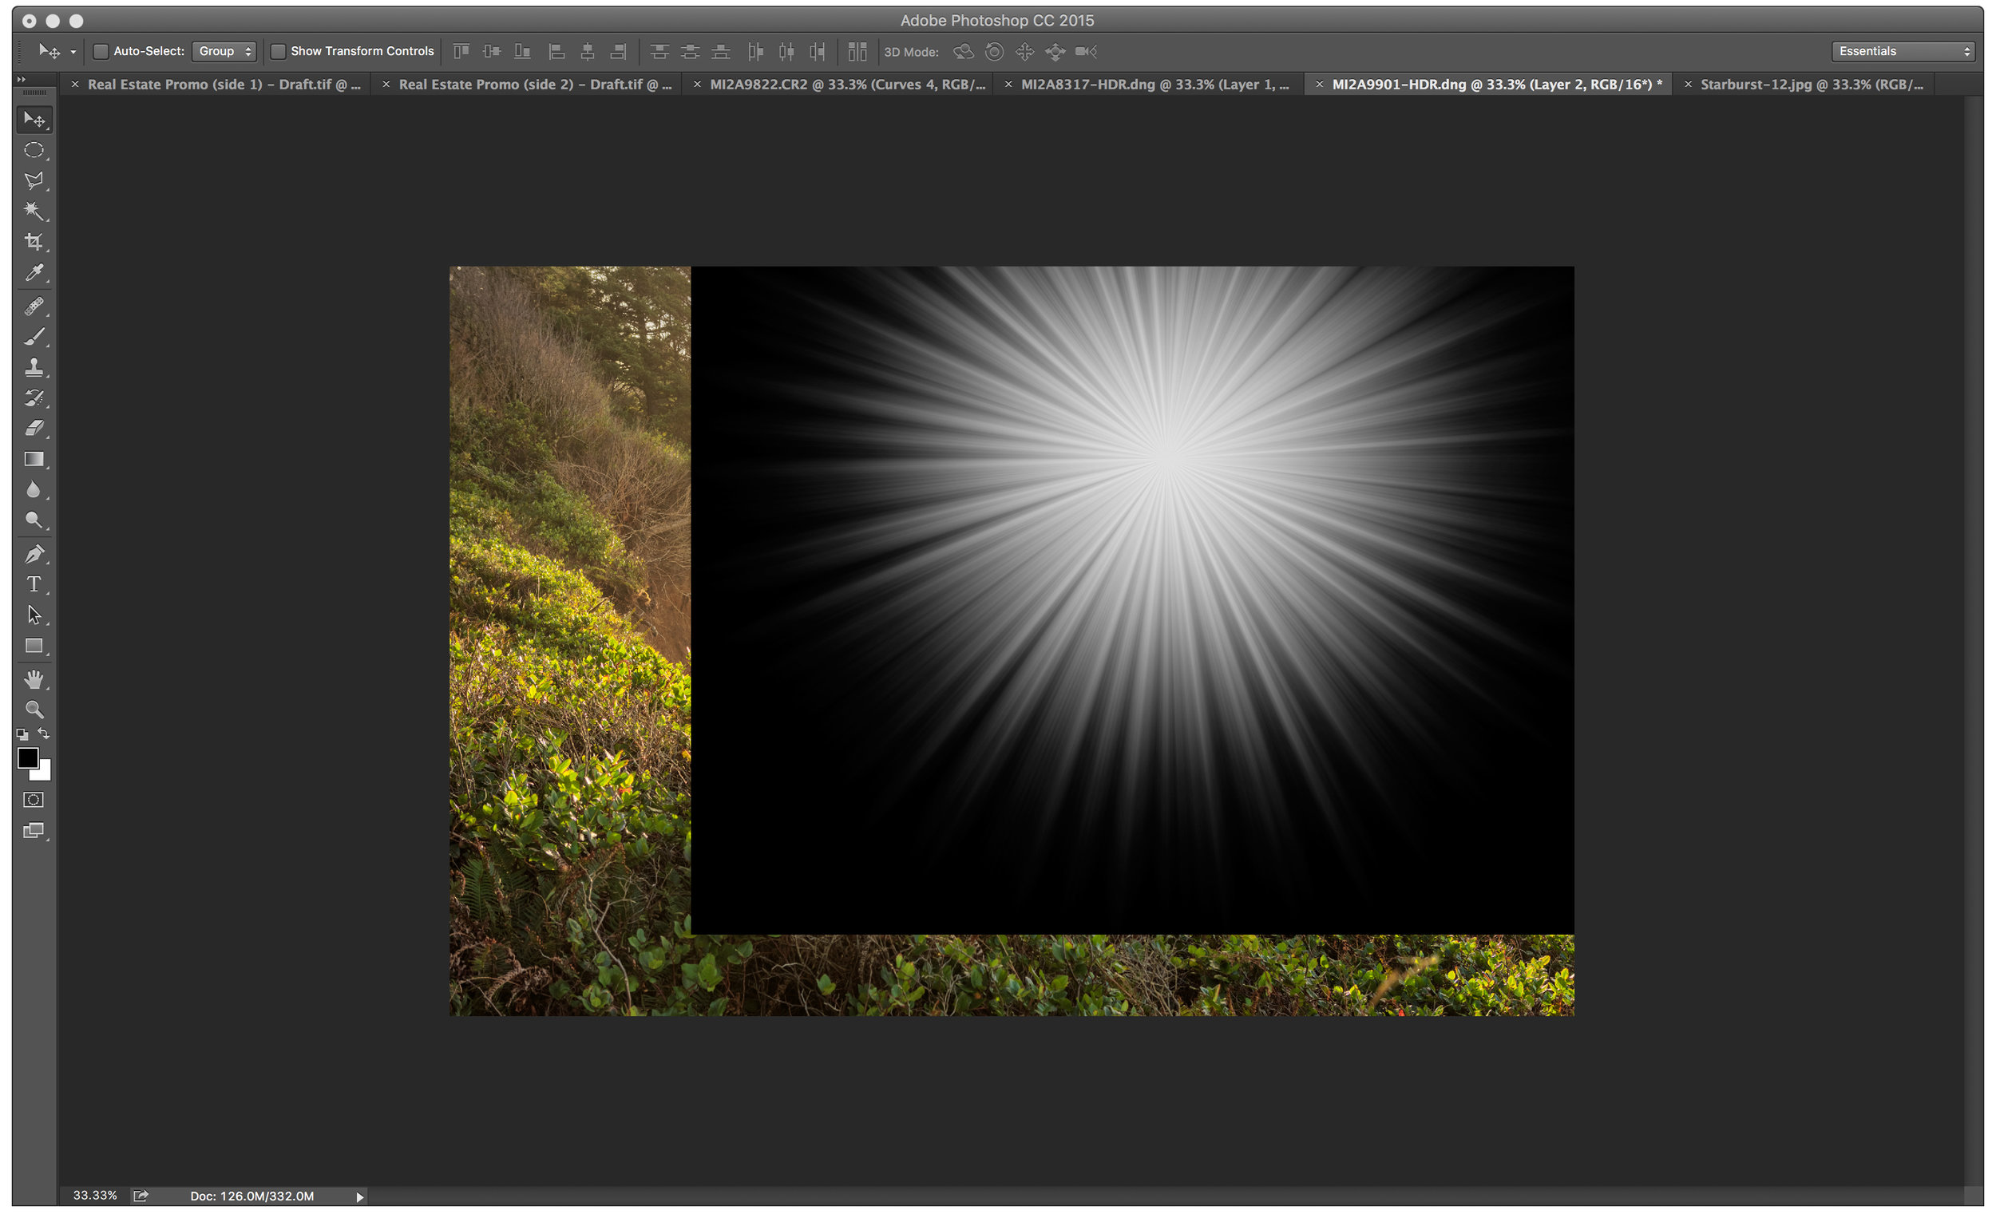Select the Crop tool
This screenshot has height=1218, width=1996.
pos(34,242)
